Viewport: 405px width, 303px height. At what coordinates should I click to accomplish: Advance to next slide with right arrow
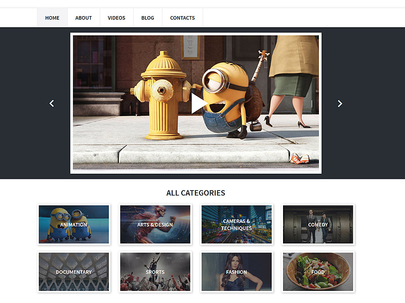pos(340,104)
